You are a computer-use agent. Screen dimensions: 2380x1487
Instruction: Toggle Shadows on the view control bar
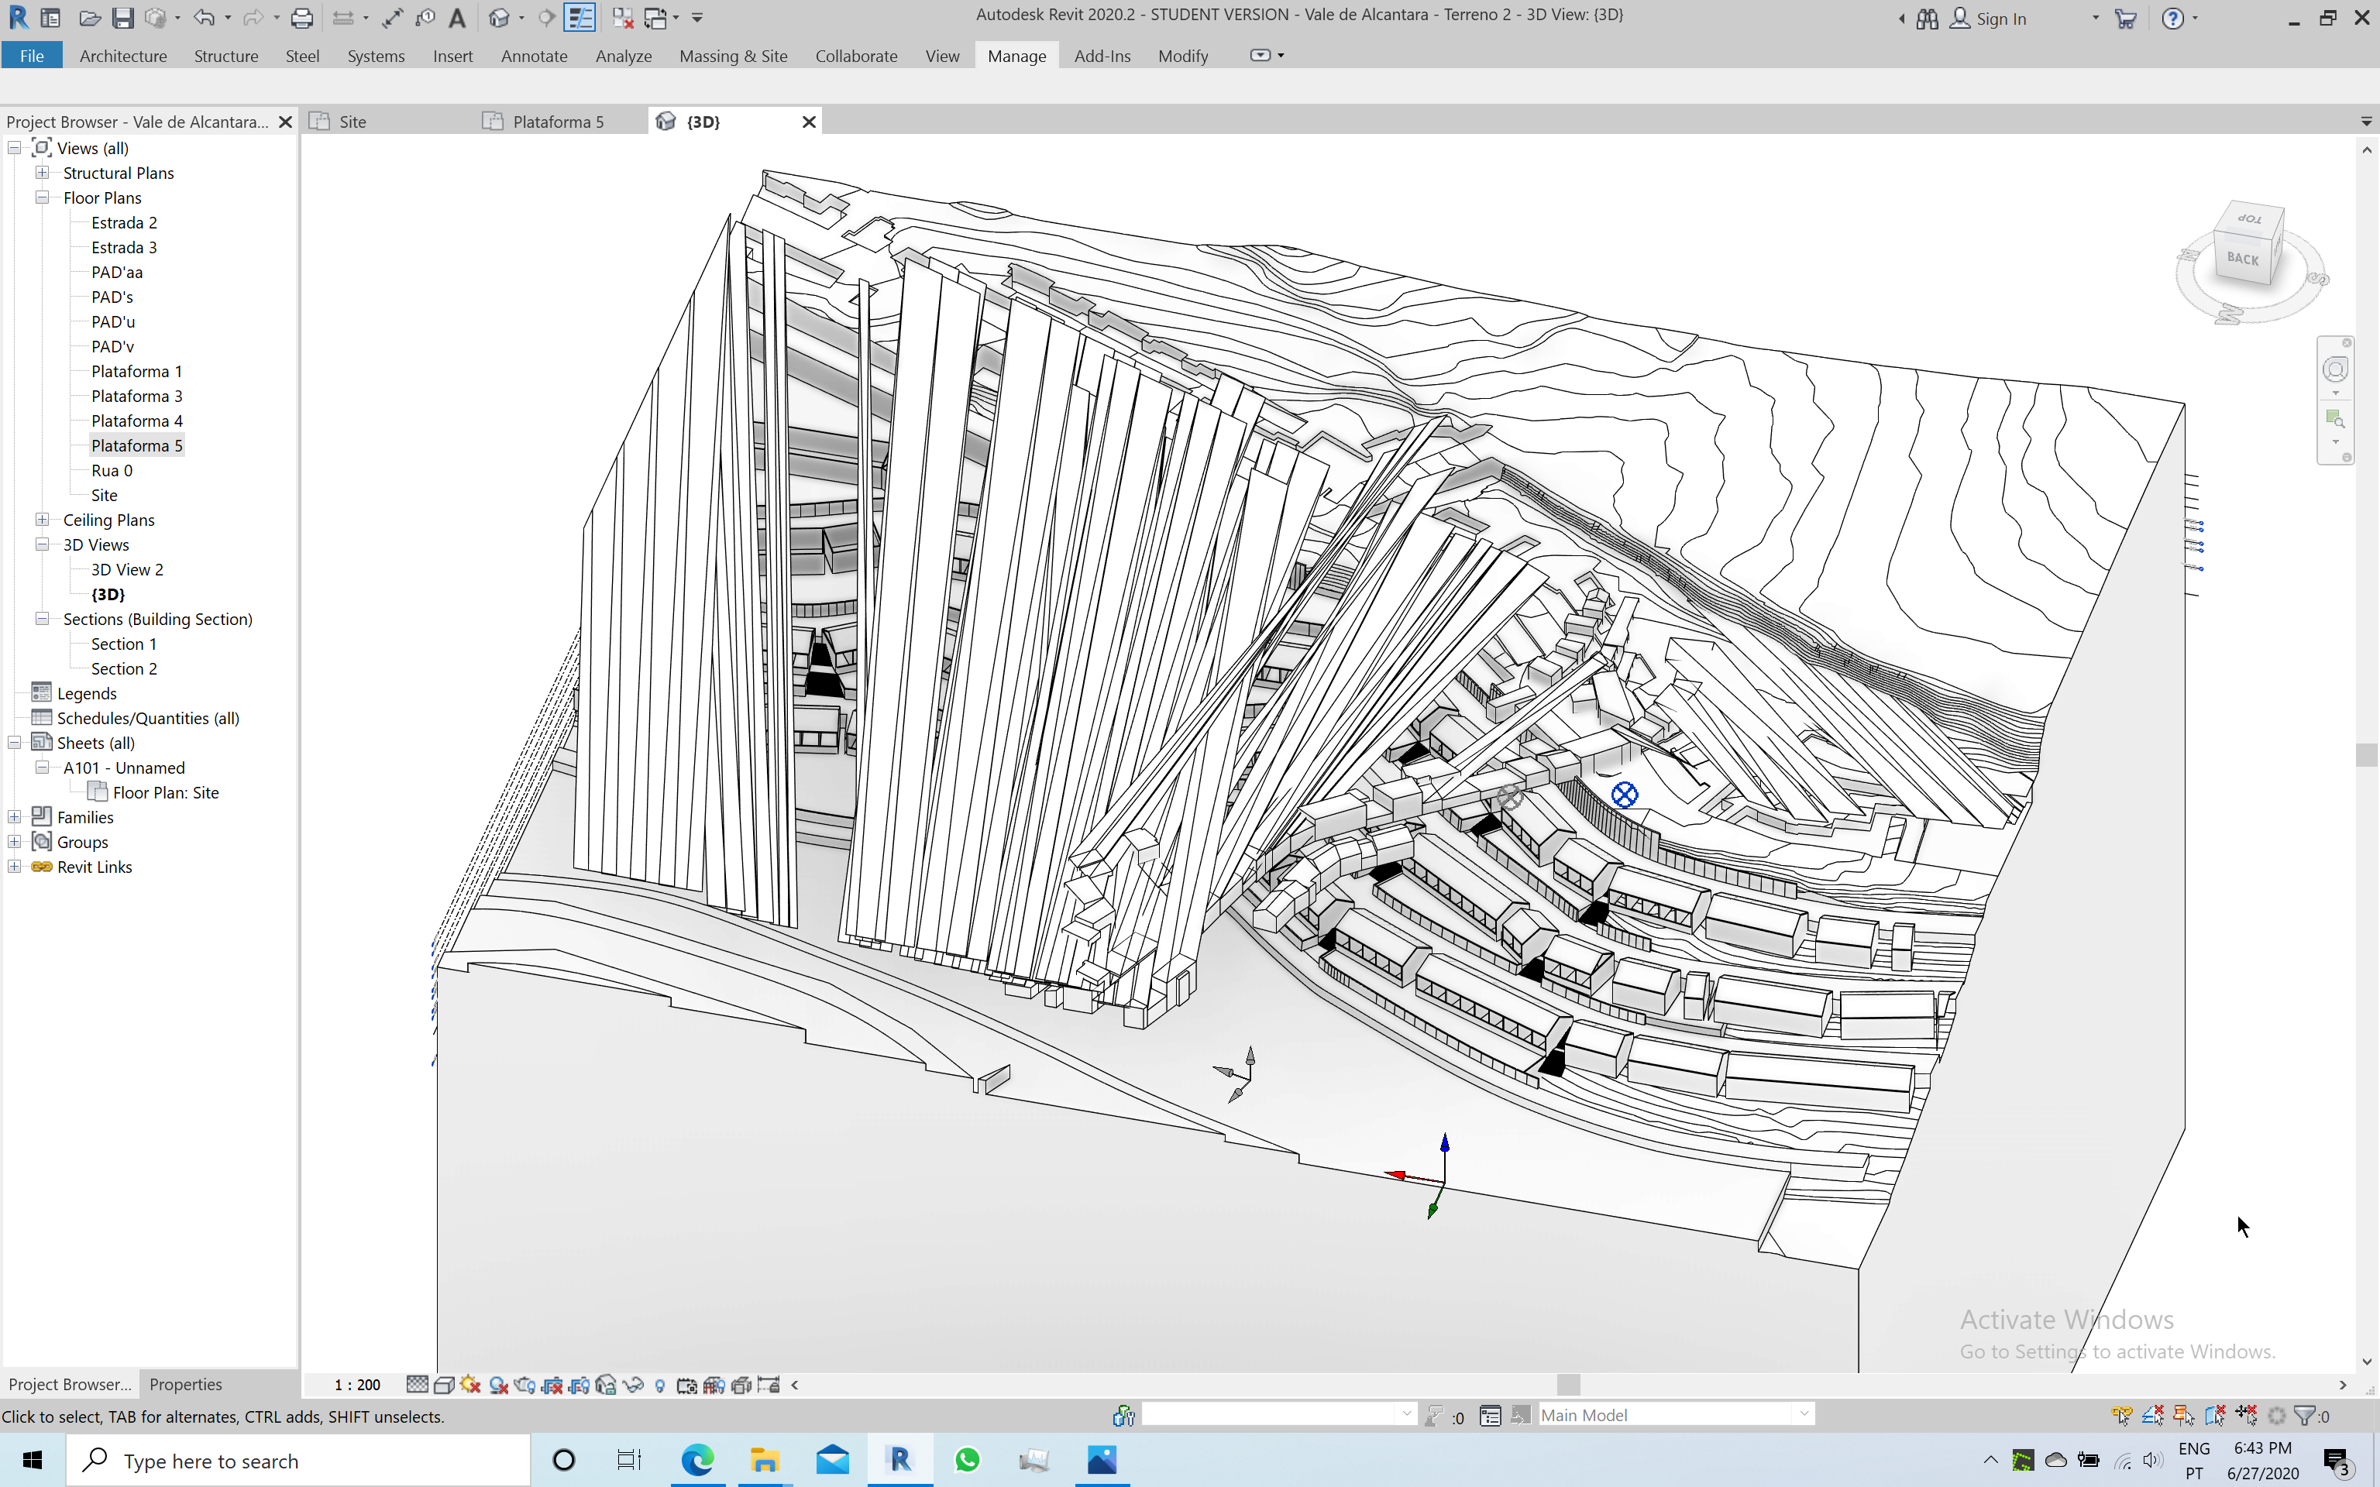(499, 1384)
